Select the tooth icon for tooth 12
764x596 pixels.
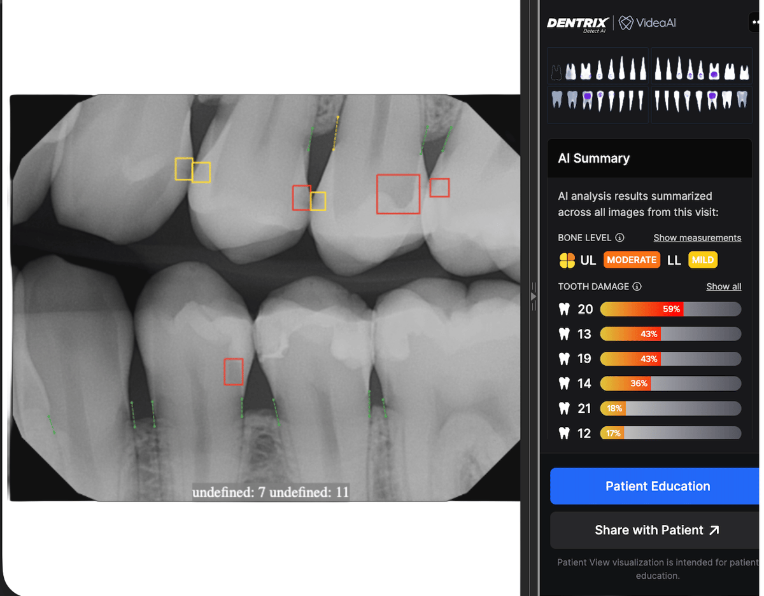pos(564,433)
